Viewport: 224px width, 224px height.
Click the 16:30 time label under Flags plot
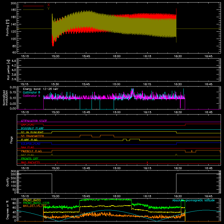178,168
